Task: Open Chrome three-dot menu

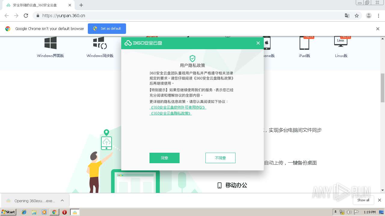Action: (x=378, y=16)
